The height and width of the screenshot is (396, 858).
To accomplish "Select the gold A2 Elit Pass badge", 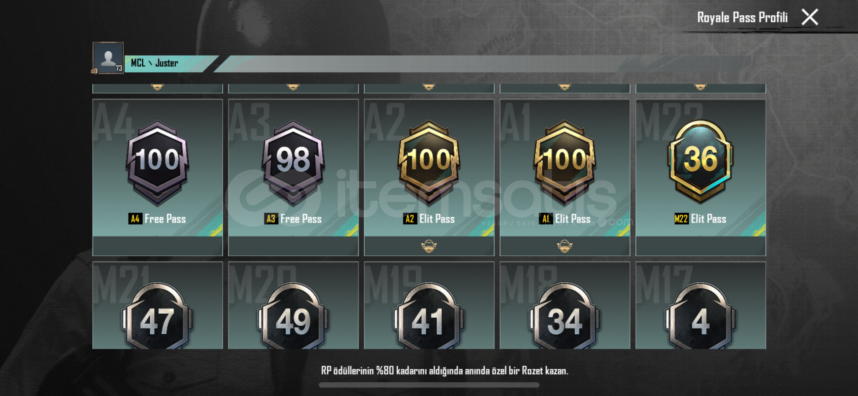I will pyautogui.click(x=429, y=161).
